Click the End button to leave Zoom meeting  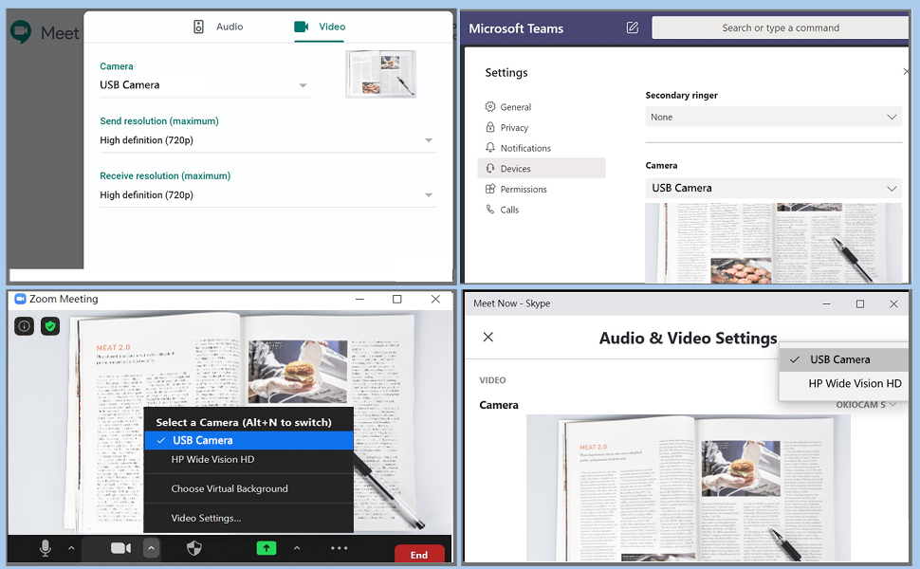(x=418, y=554)
